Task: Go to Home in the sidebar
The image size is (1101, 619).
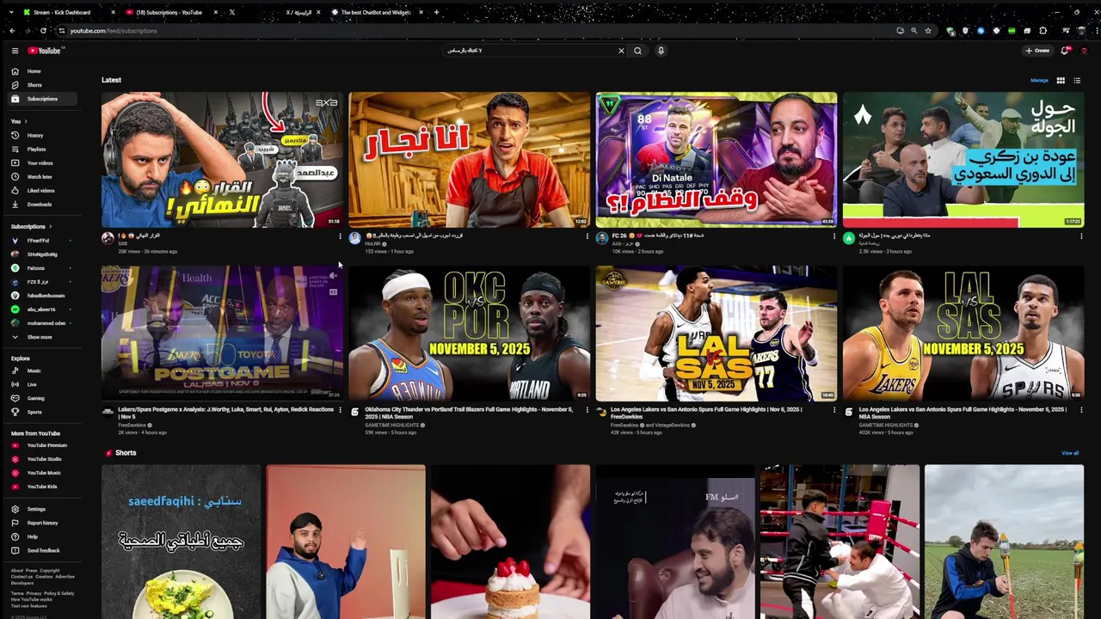Action: tap(43, 71)
